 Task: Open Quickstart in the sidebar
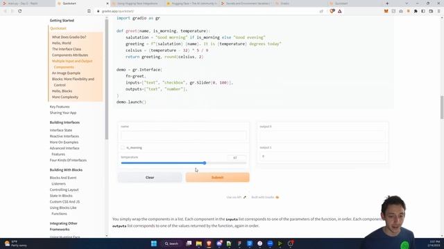click(x=58, y=28)
